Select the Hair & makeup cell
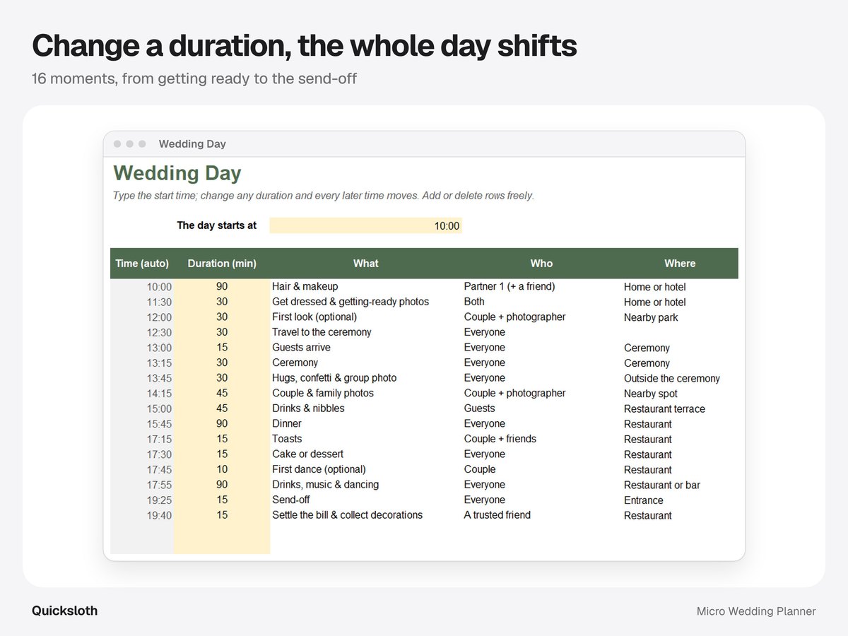 click(305, 287)
